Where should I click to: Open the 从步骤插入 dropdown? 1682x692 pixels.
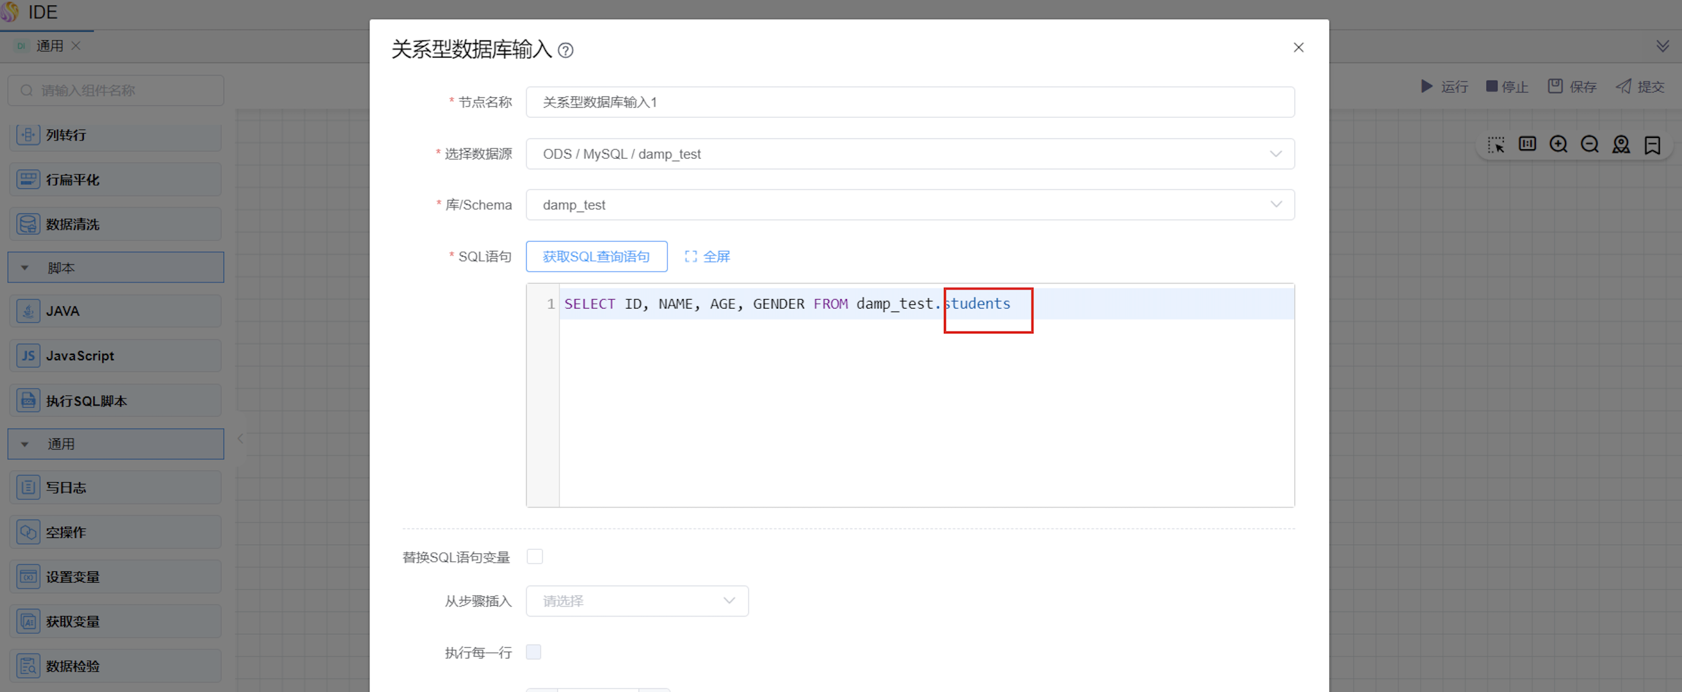point(637,600)
